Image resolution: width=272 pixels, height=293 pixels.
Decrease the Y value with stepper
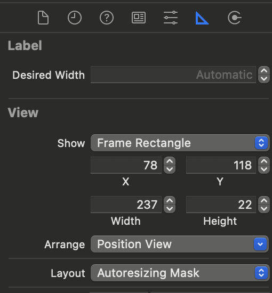tap(264, 169)
